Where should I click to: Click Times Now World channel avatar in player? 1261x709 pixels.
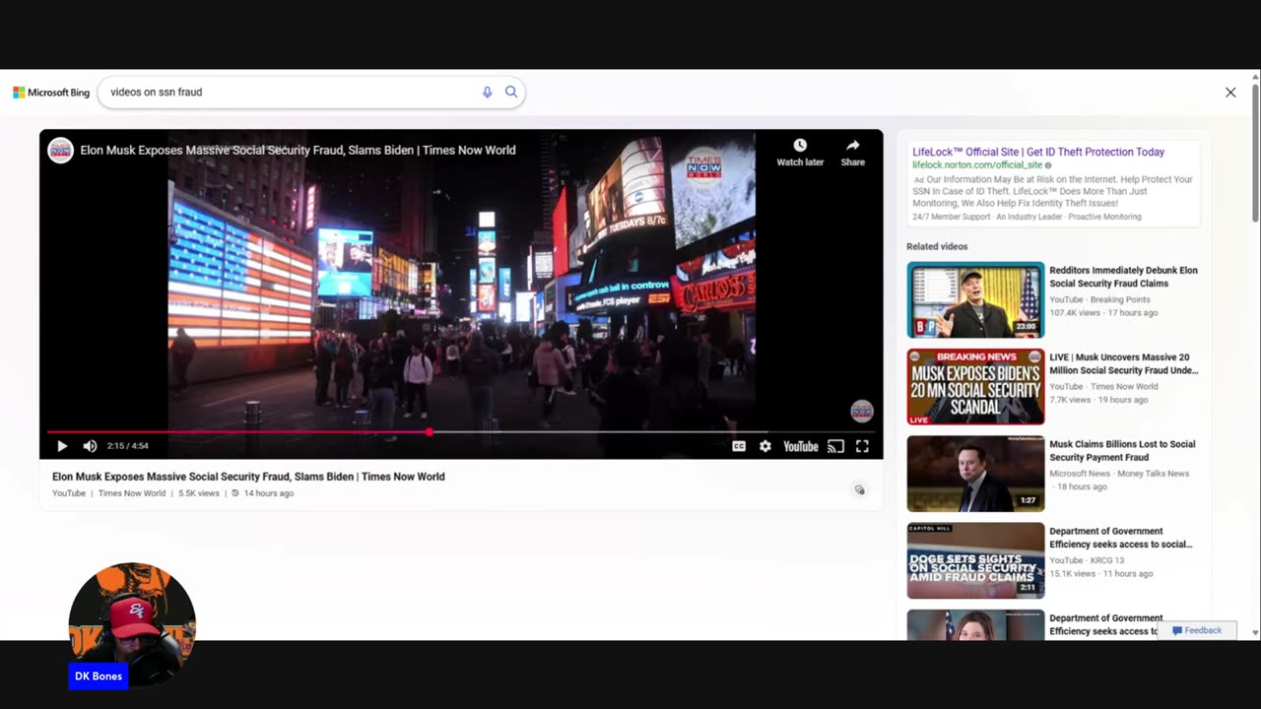coord(61,150)
